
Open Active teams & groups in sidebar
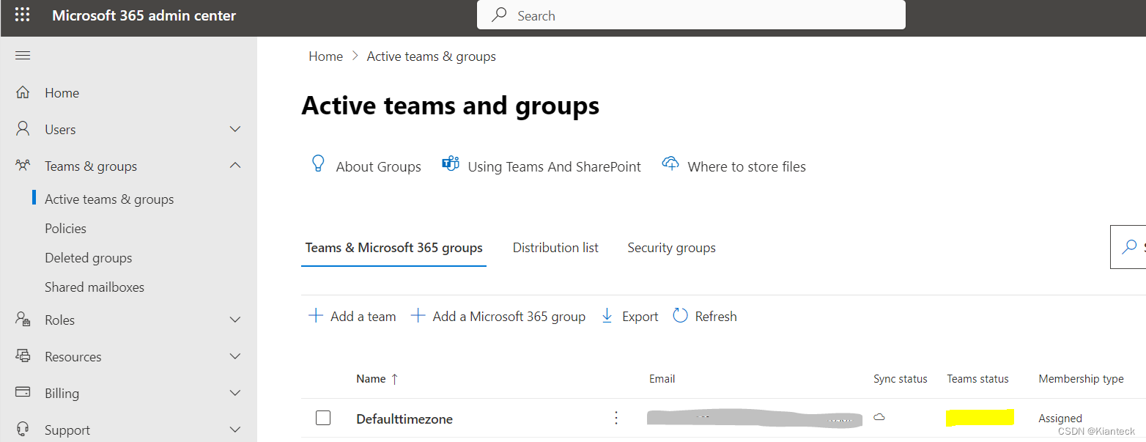109,199
